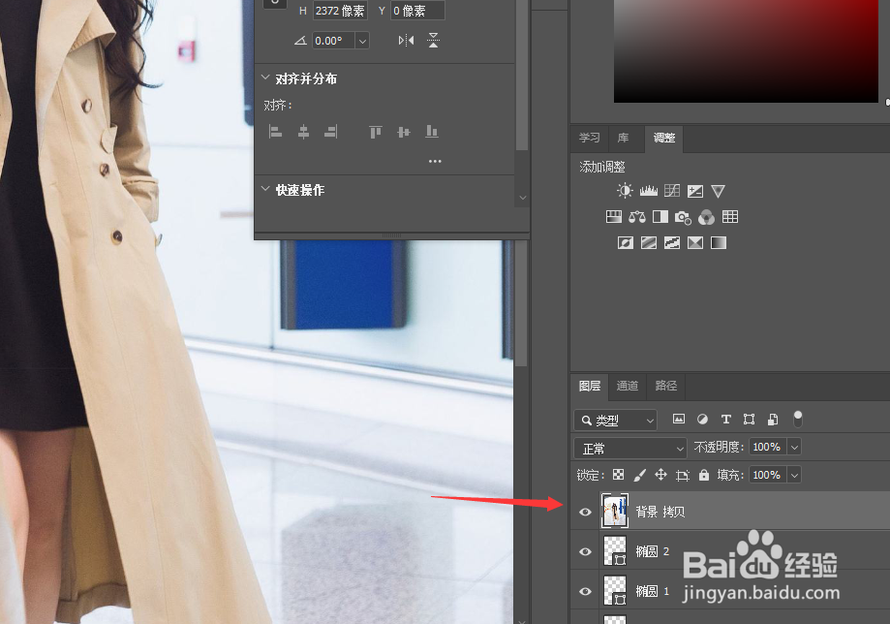Add a Posterize adjustment
The image size is (890, 624).
point(648,243)
